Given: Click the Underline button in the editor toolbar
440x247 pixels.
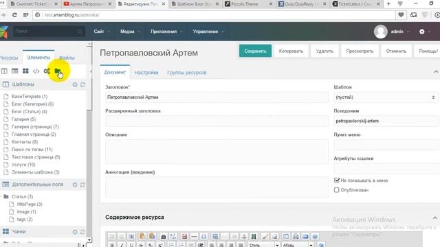Looking at the screenshot, I should click(x=131, y=245).
